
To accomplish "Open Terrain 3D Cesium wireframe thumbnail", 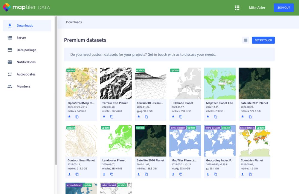I will pos(150,83).
